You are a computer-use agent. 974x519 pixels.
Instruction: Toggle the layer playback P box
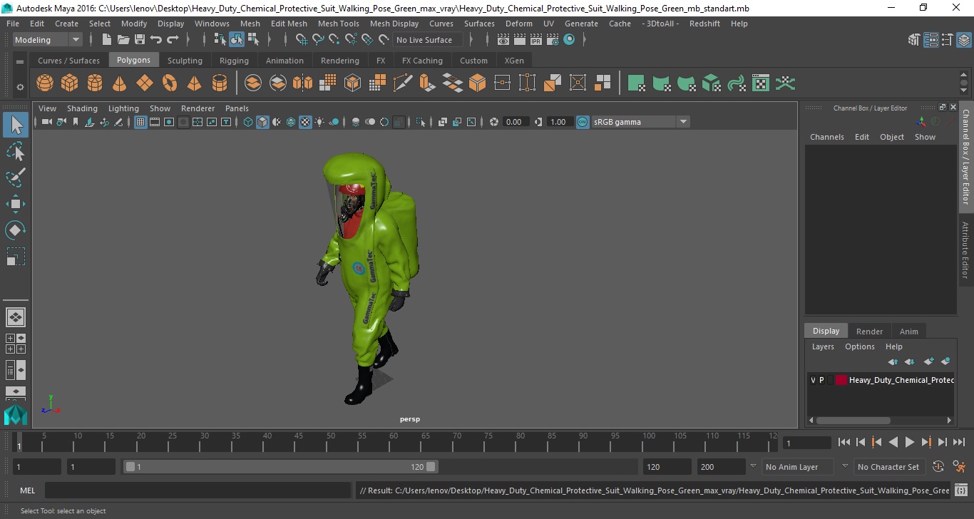click(821, 380)
